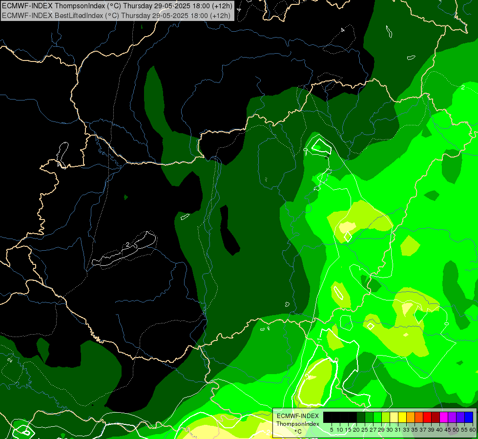This screenshot has height=439, width=478.
Task: Pick the bright green 27–29 legend swatch
Action: click(x=377, y=417)
